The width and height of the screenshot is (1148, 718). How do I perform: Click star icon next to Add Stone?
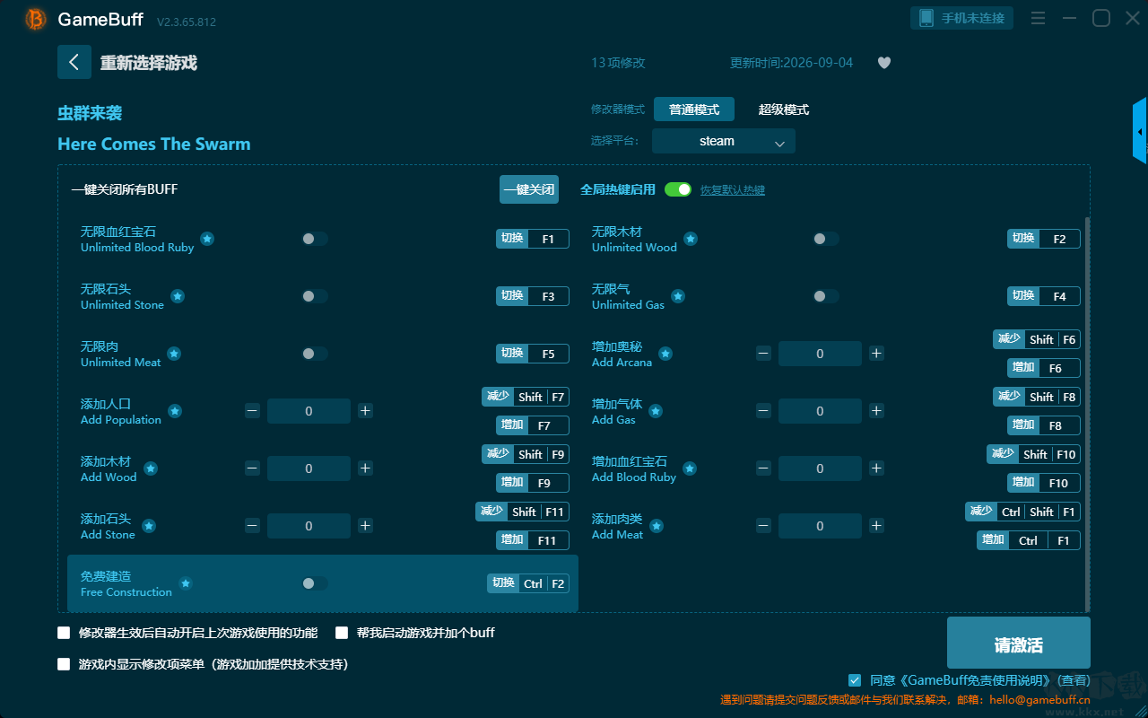pyautogui.click(x=149, y=526)
